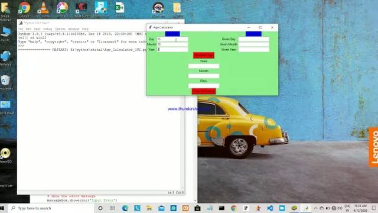Image resolution: width=378 pixels, height=213 pixels.
Task: Open Debug menu in Python Shell
Action: [47, 29]
